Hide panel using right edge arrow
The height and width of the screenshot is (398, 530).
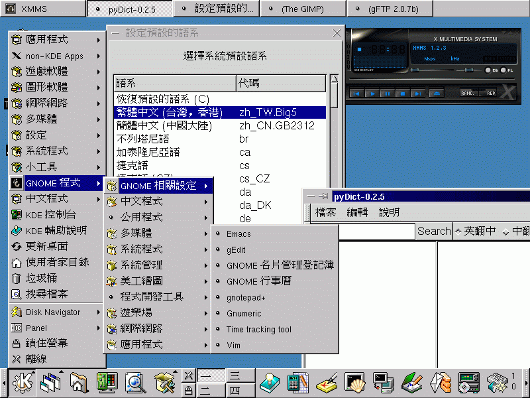tap(527, 383)
